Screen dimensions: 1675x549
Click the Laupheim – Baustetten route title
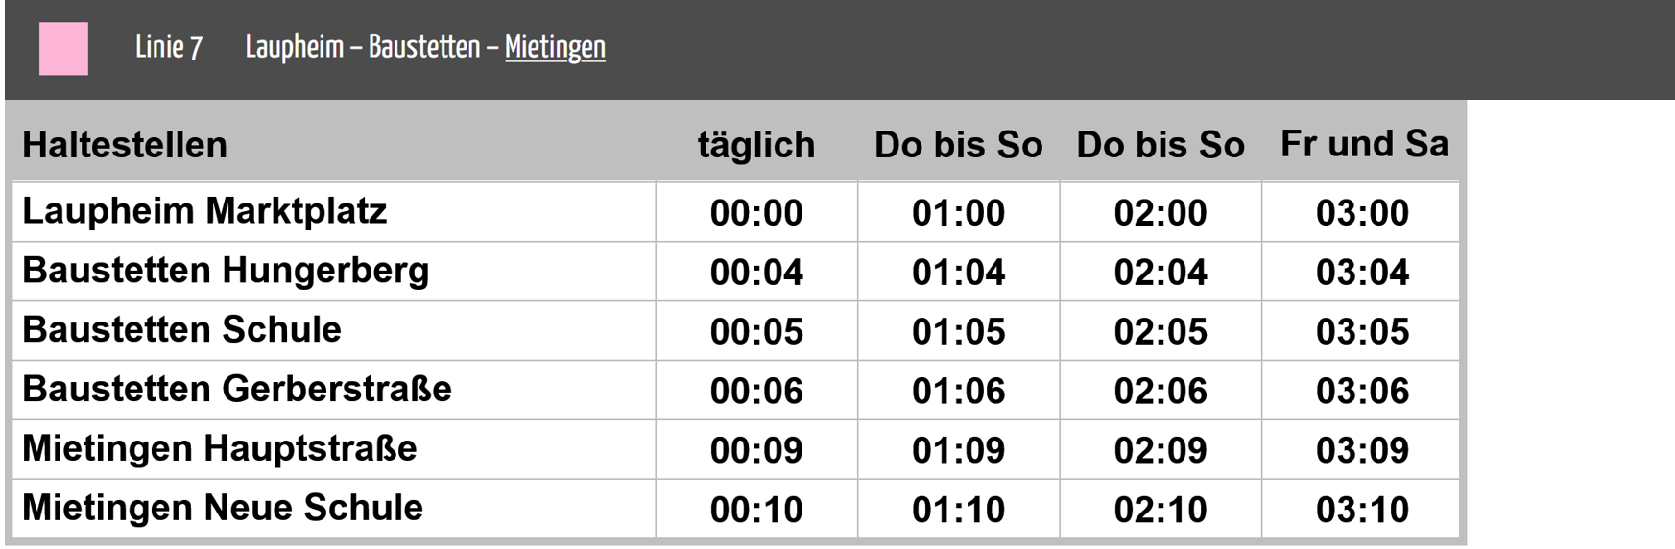point(363,47)
